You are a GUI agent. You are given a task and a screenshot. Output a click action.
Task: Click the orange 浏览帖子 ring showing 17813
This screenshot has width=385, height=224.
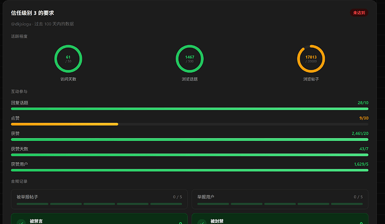[311, 59]
